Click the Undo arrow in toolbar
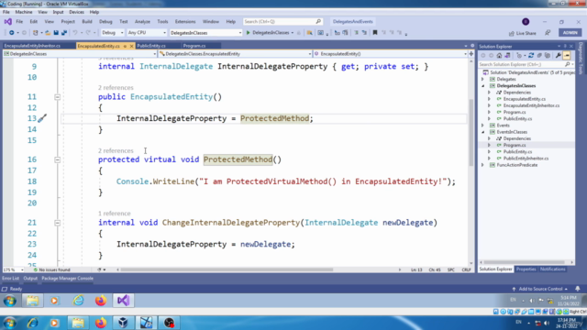587x330 pixels. tap(75, 33)
